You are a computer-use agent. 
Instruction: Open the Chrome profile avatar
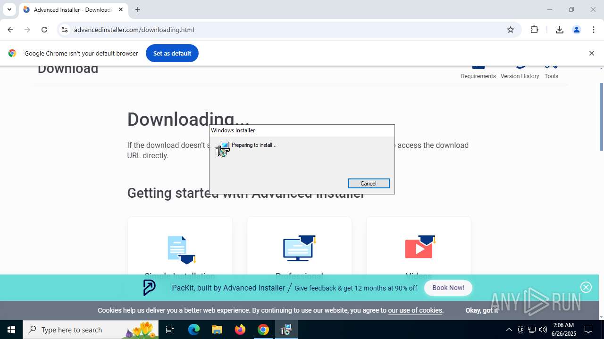point(577,30)
